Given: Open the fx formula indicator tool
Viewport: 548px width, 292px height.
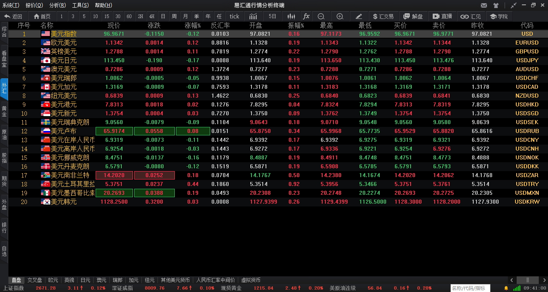Looking at the screenshot, I should point(306,16).
